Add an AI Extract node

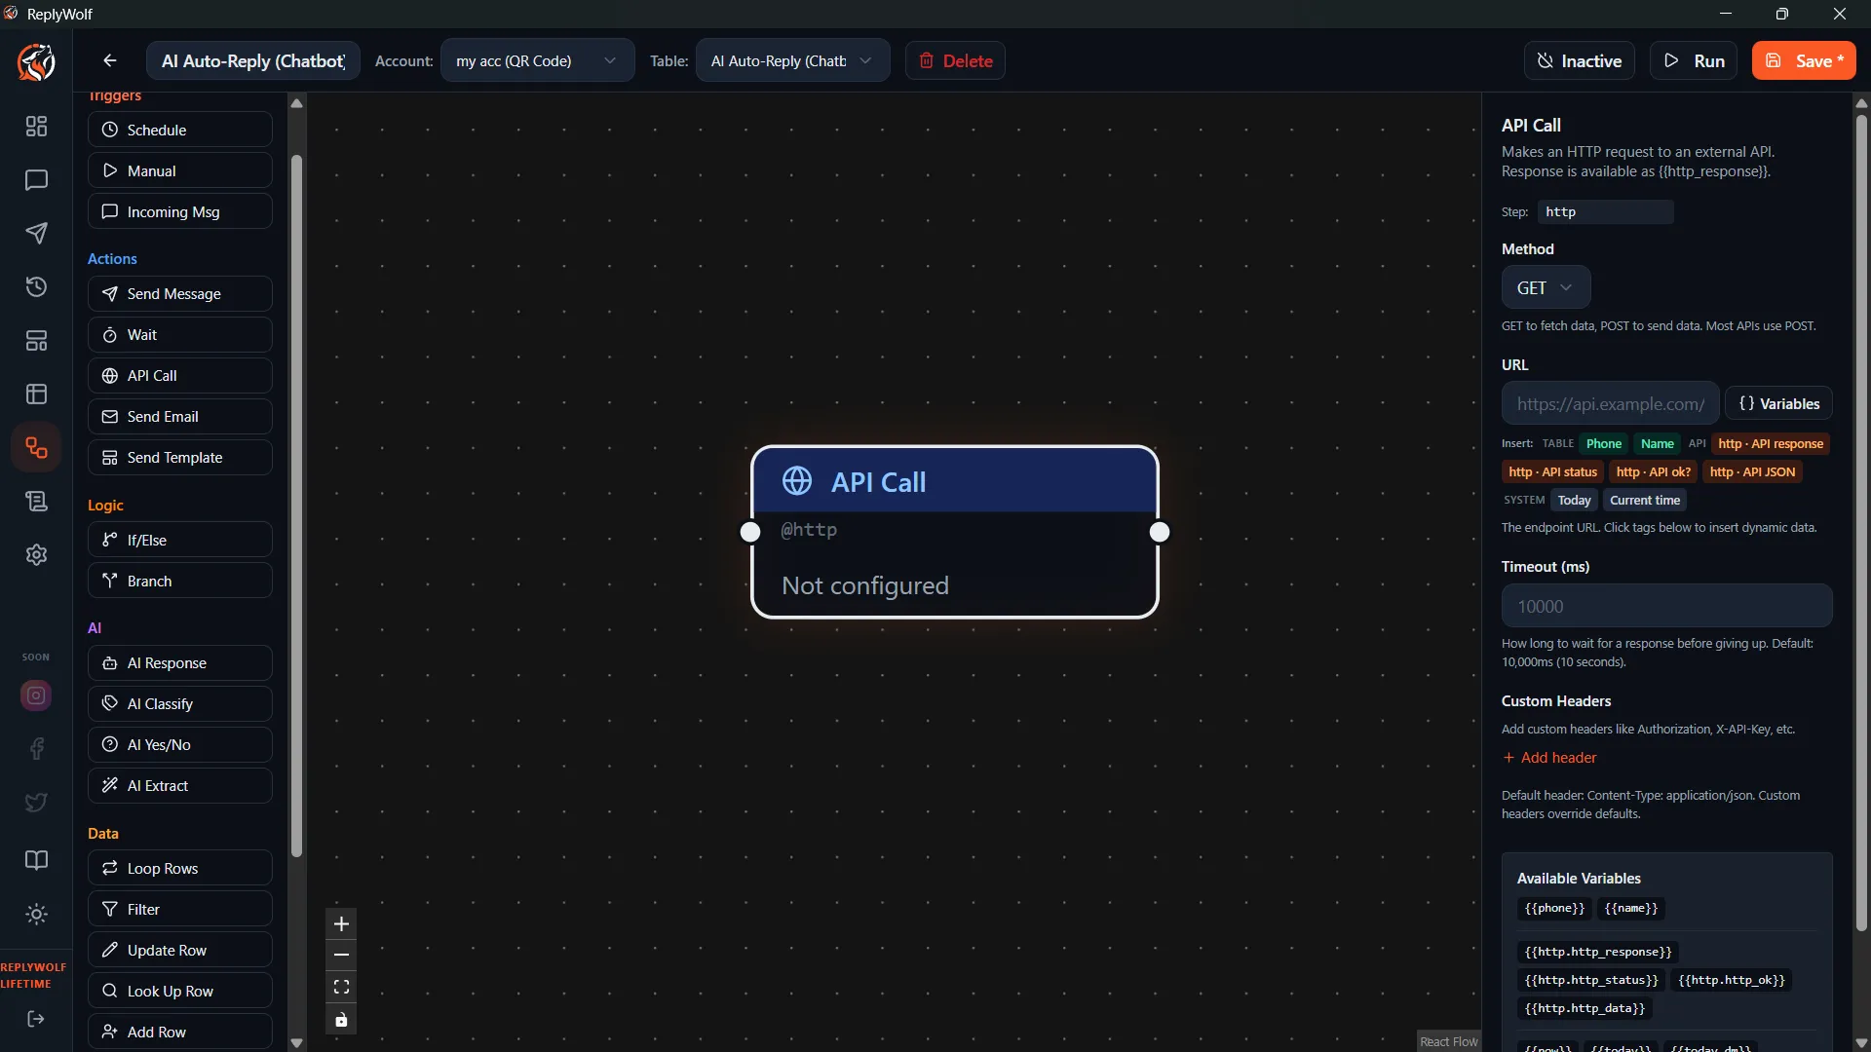pyautogui.click(x=179, y=785)
